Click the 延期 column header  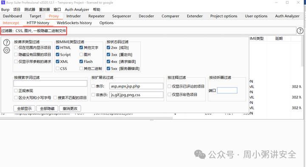279,38
